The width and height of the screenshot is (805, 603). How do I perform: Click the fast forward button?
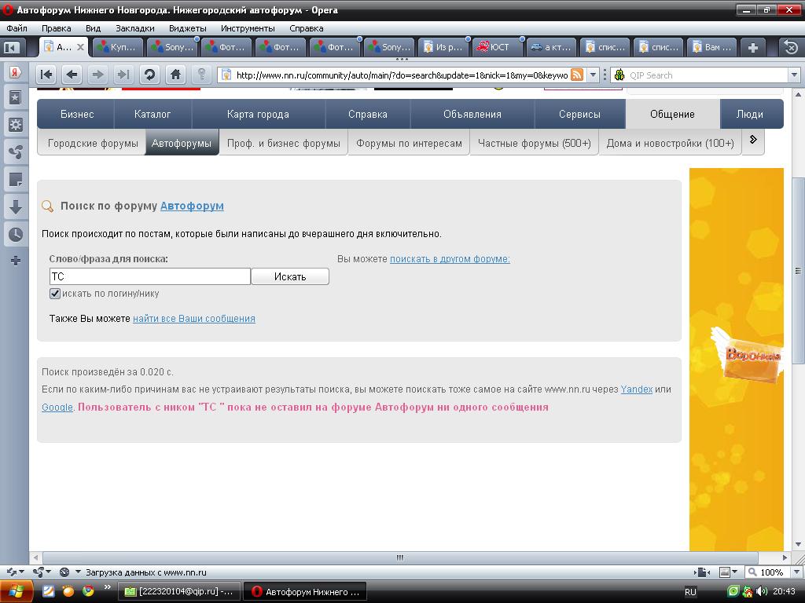click(x=123, y=75)
